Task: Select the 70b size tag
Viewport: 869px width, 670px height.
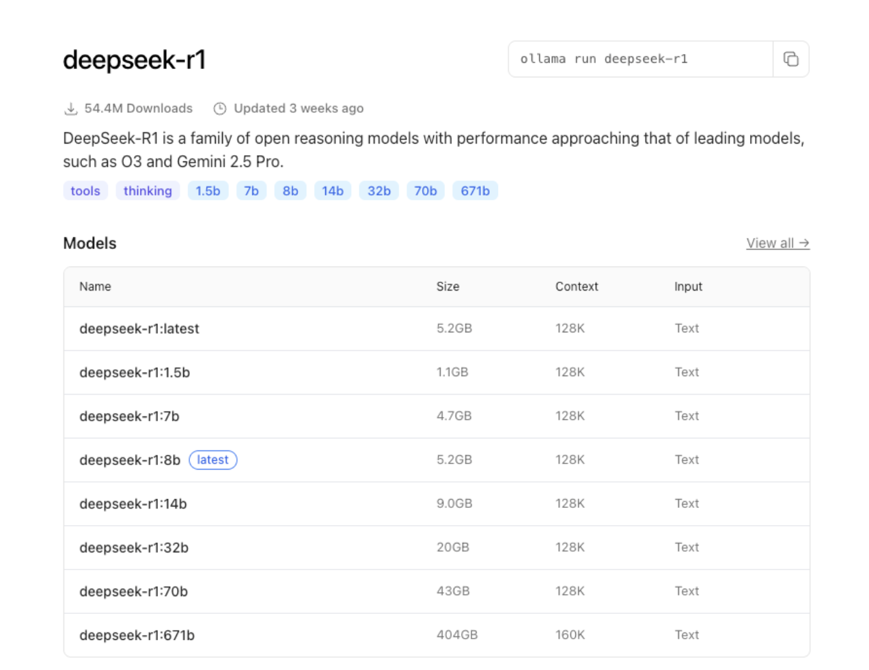Action: click(x=426, y=191)
